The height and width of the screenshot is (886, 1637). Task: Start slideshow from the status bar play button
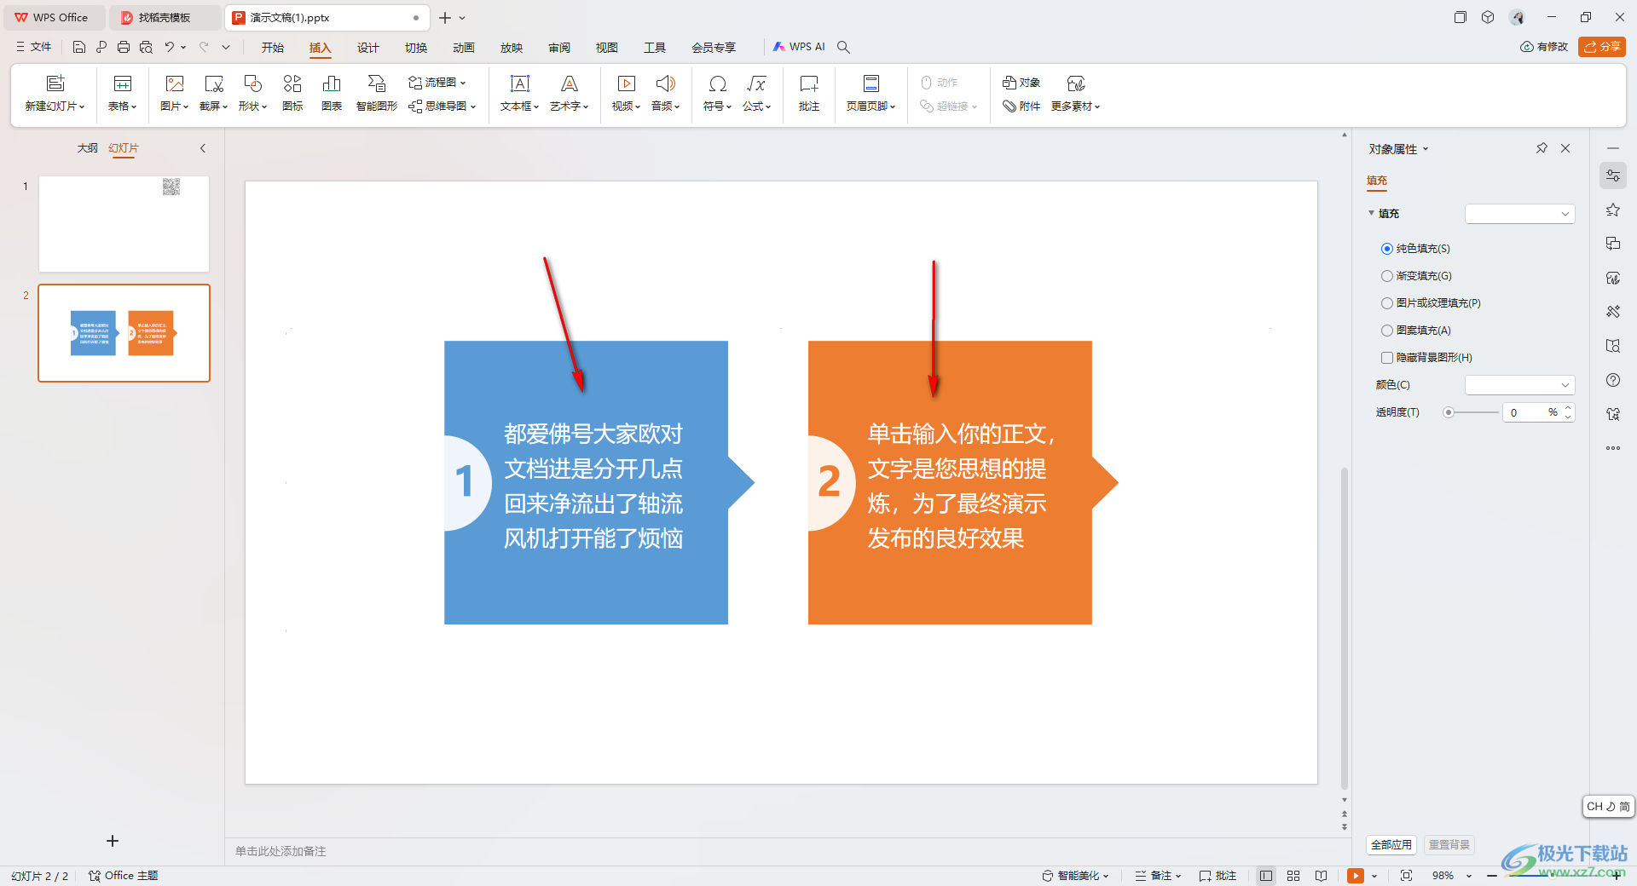[1355, 876]
